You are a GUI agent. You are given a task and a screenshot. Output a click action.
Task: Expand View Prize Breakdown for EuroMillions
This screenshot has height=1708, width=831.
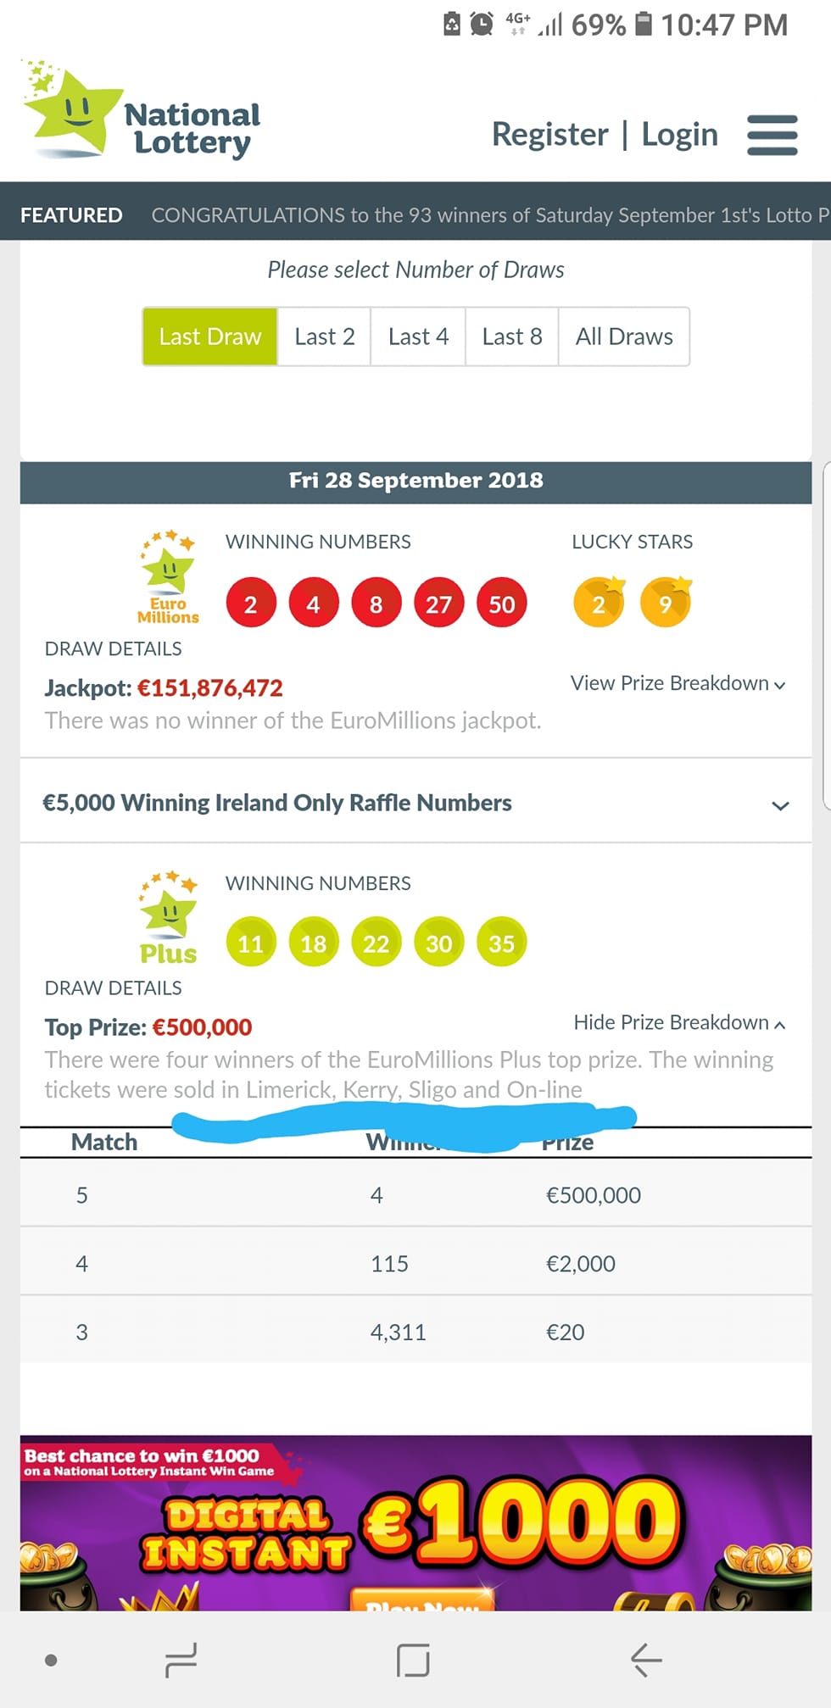[x=678, y=683]
